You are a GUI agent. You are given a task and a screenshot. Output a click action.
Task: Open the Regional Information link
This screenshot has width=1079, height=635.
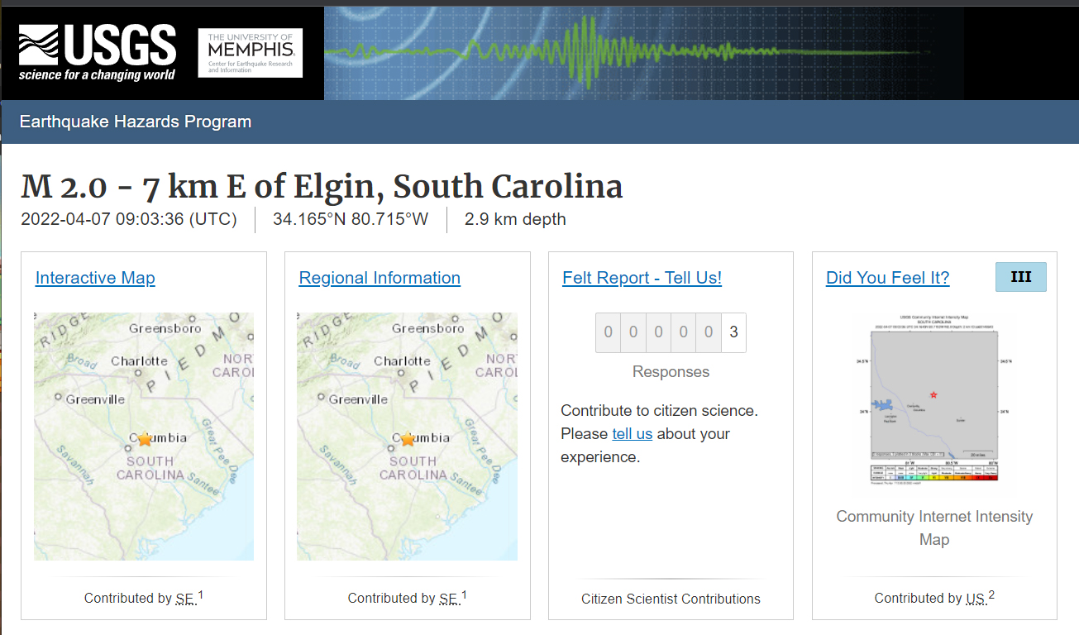tap(380, 278)
